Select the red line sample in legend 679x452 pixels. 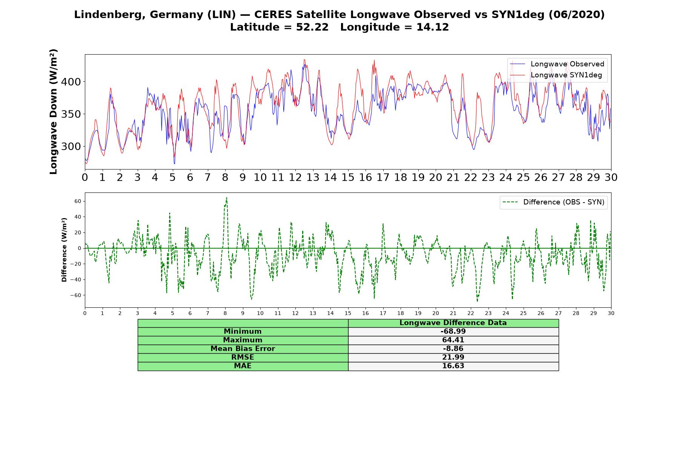tap(518, 75)
